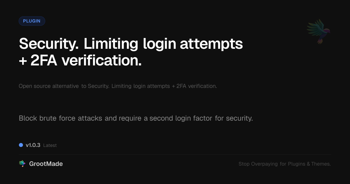Click 'Plugins & Themes.' in the footer
This screenshot has width=350, height=184.
(309, 164)
